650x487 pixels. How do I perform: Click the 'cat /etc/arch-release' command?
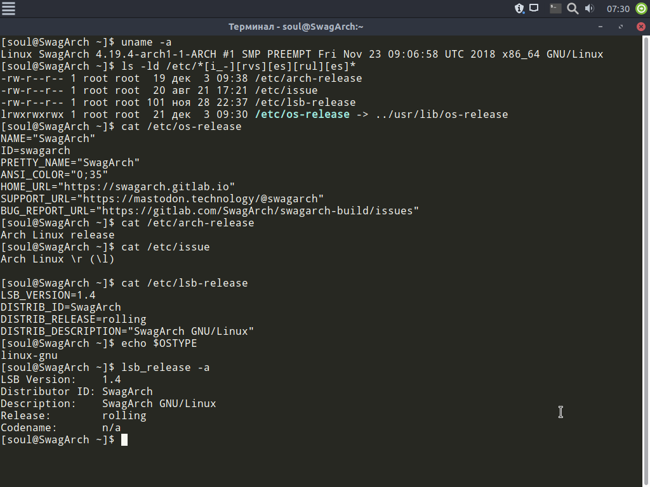tap(187, 223)
